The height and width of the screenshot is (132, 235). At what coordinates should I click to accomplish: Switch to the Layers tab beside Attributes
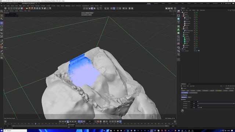[189, 84]
